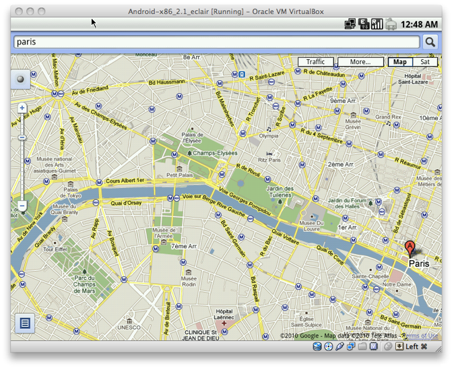452x368 pixels.
Task: Open the Terms of Use link
Action: [x=420, y=336]
